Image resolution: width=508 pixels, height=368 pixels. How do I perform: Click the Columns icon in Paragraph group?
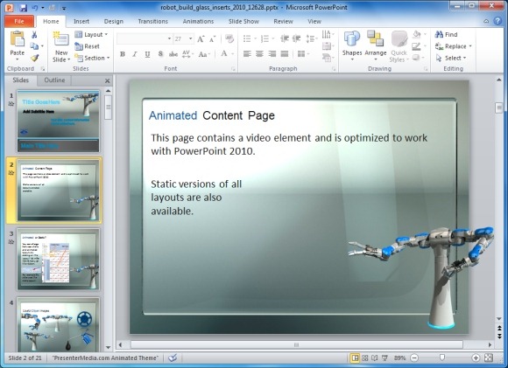(301, 53)
